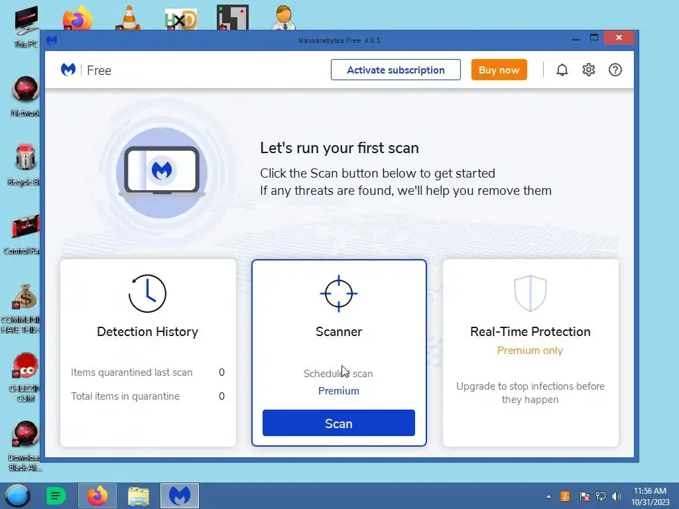Click Activate subscription button
The image size is (679, 509).
coord(395,70)
